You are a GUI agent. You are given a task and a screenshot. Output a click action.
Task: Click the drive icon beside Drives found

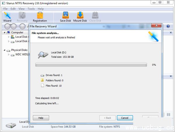[x=42, y=76]
